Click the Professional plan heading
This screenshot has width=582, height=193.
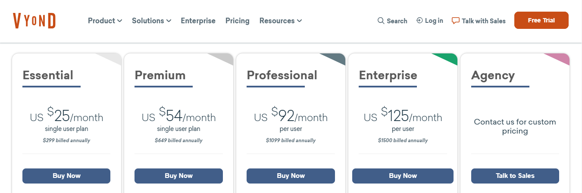pyautogui.click(x=282, y=75)
